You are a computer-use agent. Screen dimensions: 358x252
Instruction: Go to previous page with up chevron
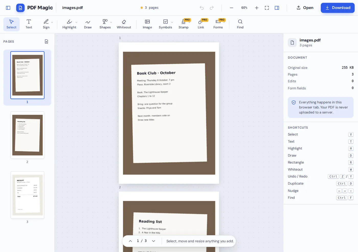130,241
